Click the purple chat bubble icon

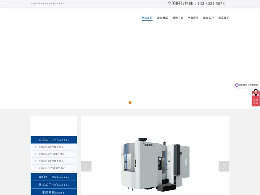click(237, 85)
